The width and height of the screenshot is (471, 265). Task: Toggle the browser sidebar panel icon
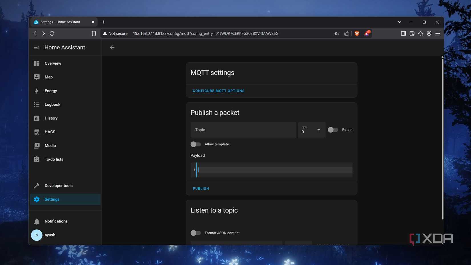coord(403,33)
